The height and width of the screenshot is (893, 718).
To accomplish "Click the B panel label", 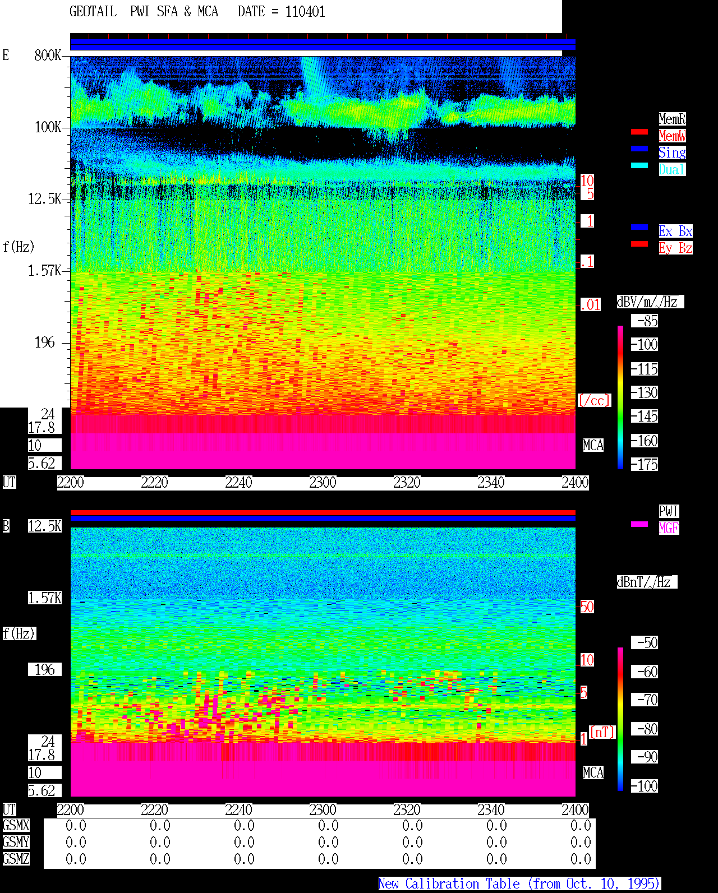I will click(6, 526).
